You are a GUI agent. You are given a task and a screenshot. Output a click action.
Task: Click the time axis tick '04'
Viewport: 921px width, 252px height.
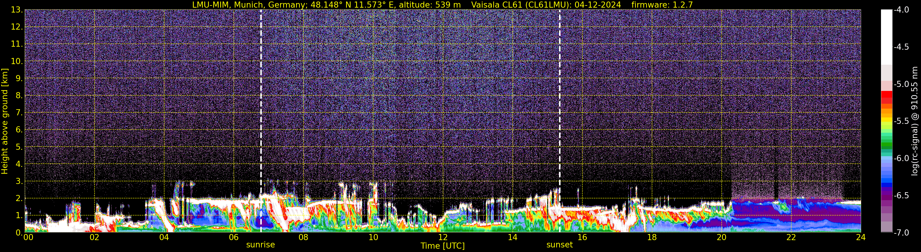pyautogui.click(x=164, y=238)
